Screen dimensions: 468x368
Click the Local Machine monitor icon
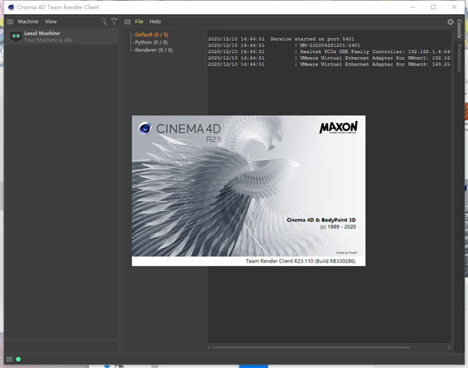(14, 36)
